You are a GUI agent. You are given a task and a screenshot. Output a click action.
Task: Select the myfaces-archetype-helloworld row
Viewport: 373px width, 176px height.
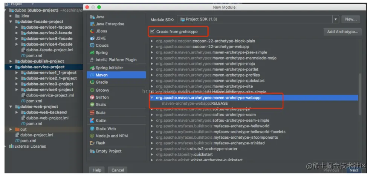[254, 126]
